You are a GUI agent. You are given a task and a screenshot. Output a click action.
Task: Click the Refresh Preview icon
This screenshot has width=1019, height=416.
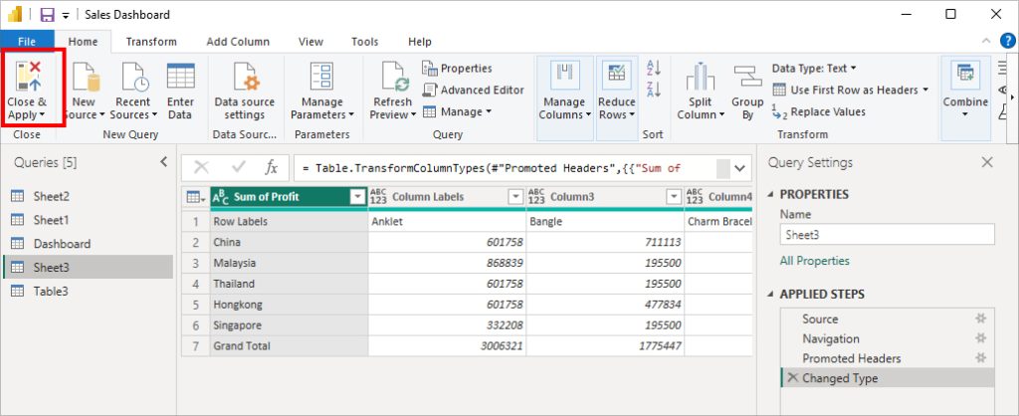point(394,77)
